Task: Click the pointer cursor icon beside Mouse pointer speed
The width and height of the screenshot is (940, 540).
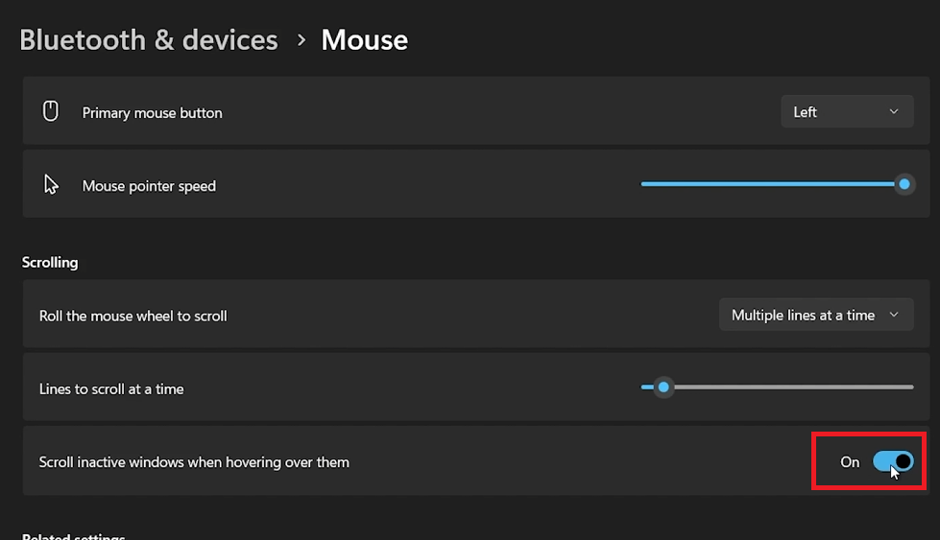Action: (x=51, y=185)
